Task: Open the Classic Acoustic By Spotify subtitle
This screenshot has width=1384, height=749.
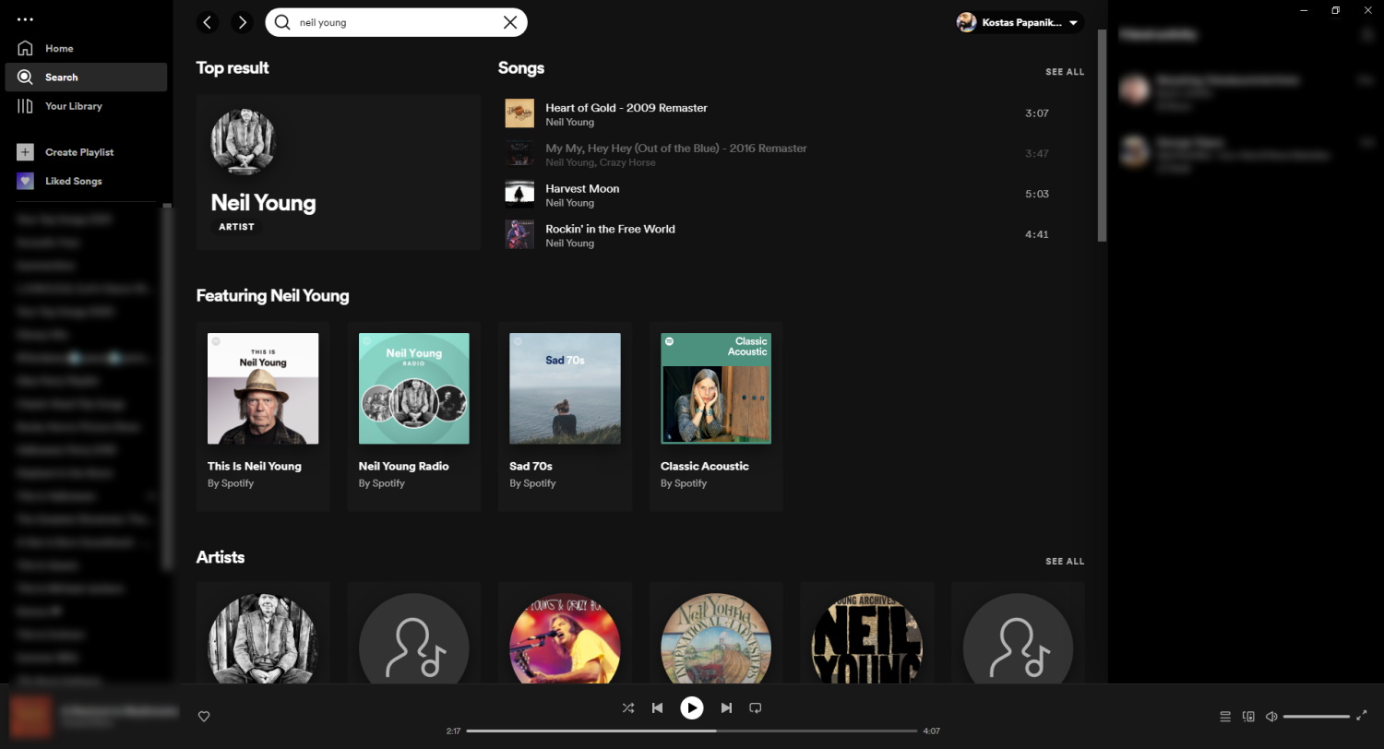Action: 684,483
